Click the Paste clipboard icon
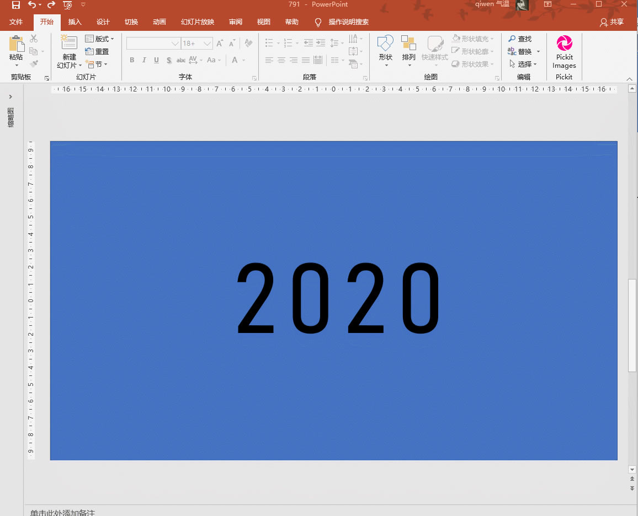Viewport: 638px width, 516px height. pyautogui.click(x=17, y=44)
